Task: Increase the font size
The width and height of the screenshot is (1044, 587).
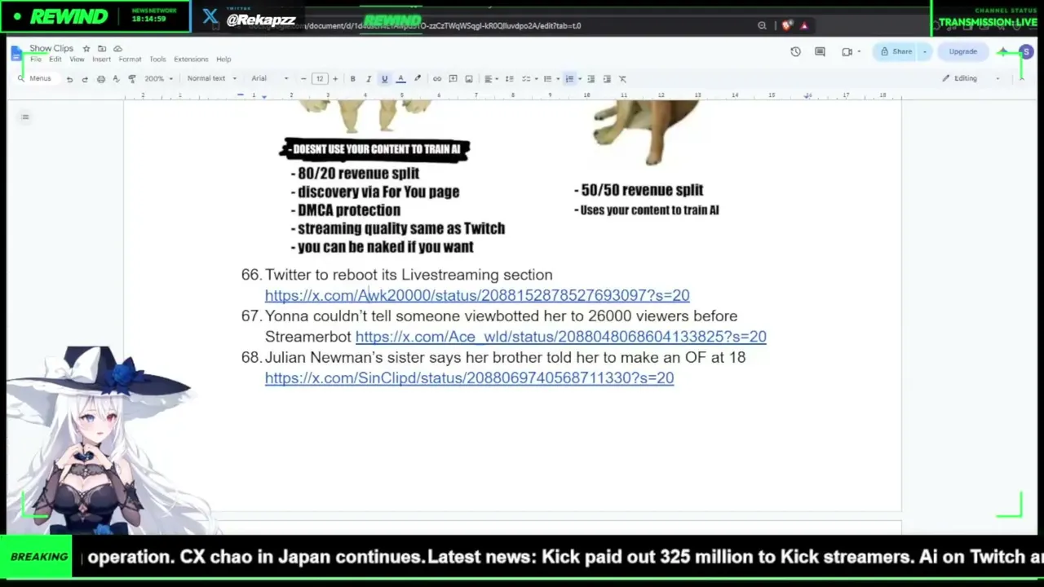Action: tap(334, 79)
